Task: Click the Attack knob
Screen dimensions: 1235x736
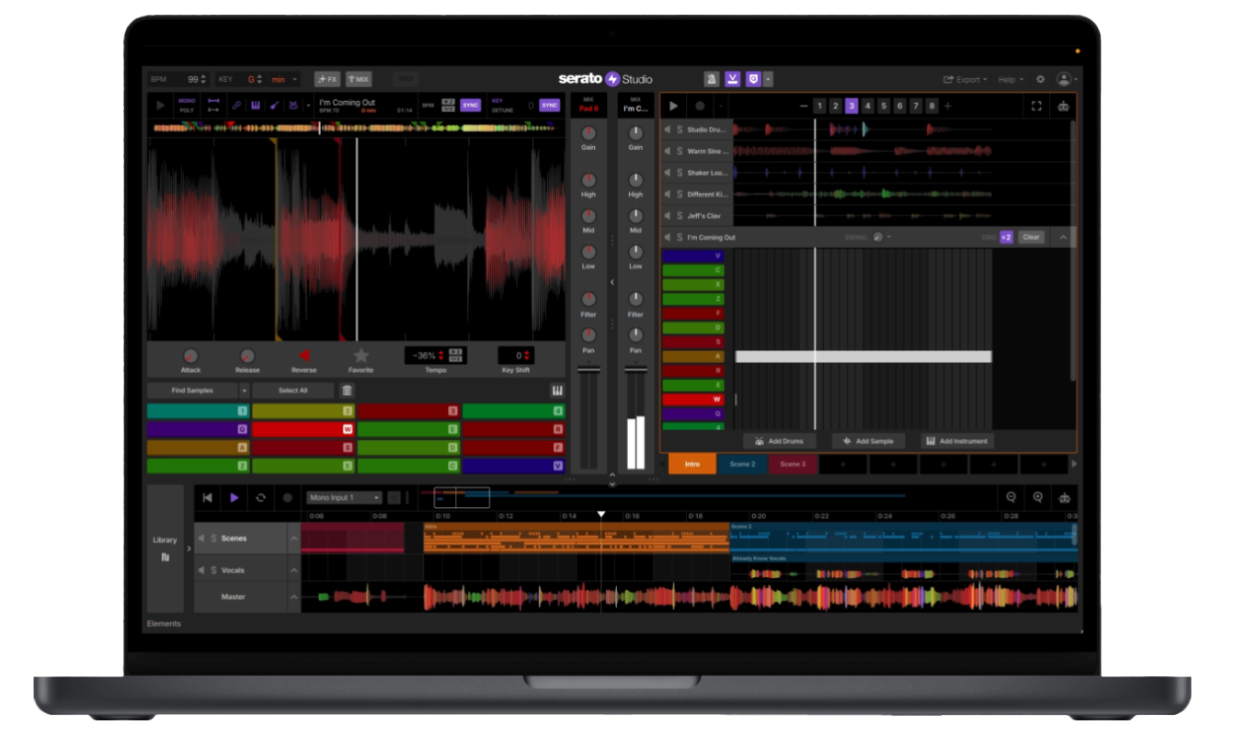Action: [x=190, y=356]
